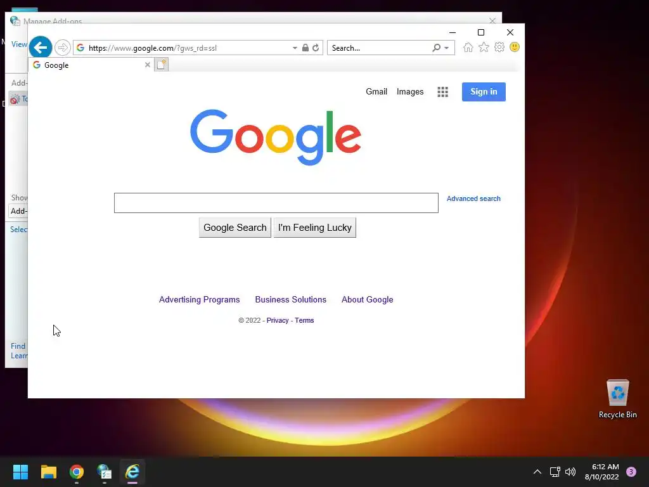Viewport: 649px width, 487px height.
Task: Open Business Solutions link
Action: coord(290,299)
